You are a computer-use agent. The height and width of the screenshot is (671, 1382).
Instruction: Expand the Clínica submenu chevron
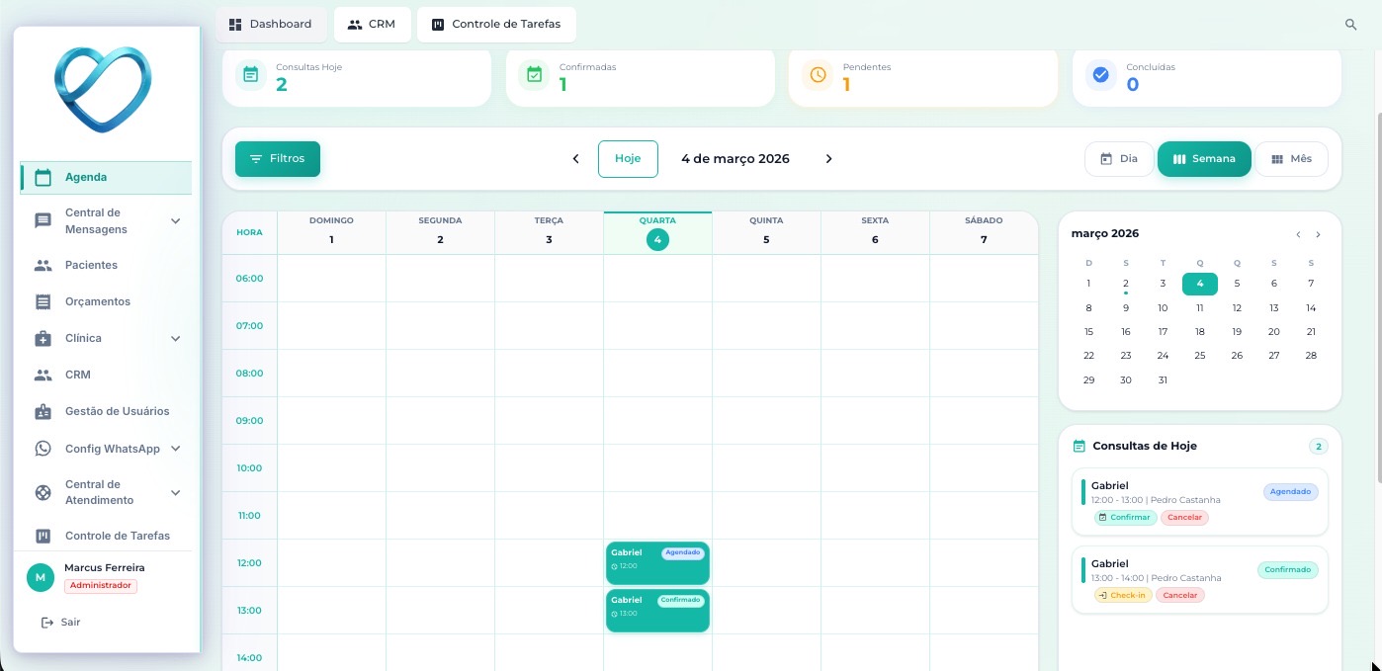pos(175,339)
